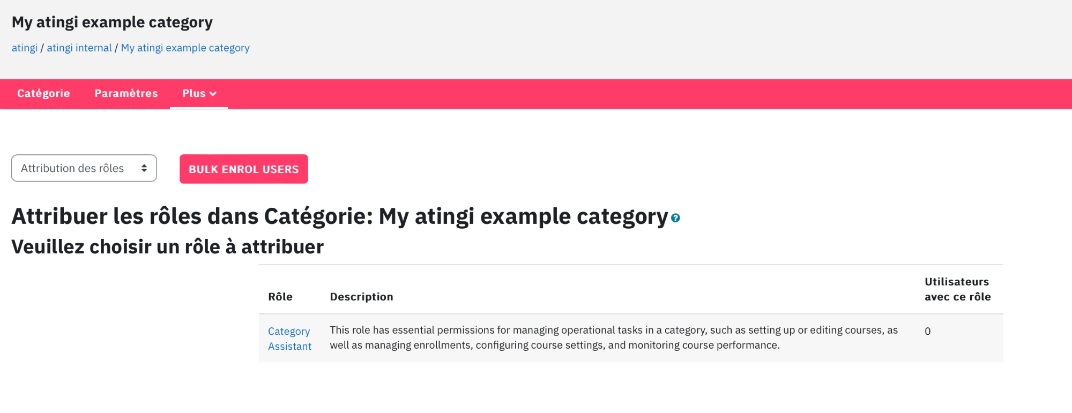Open My atingi example category breadcrumb link
Screen dimensions: 1072x413
click(185, 48)
